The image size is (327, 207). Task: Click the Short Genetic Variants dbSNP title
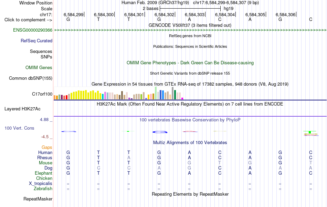[190, 73]
